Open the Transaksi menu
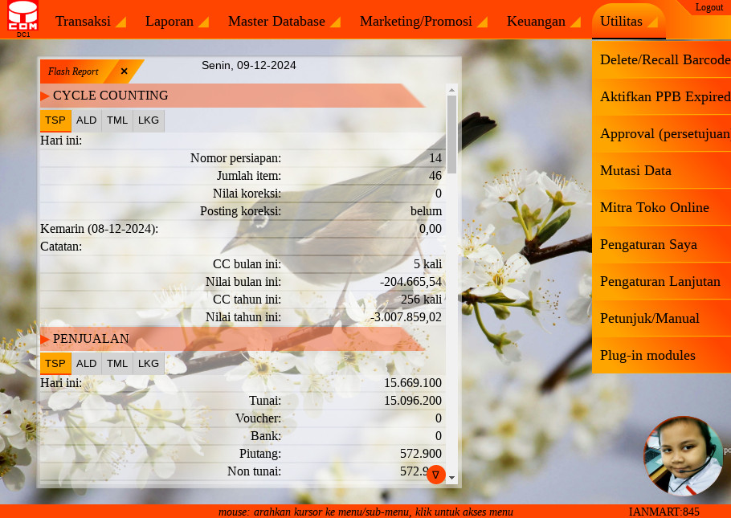The image size is (731, 518). (x=90, y=22)
